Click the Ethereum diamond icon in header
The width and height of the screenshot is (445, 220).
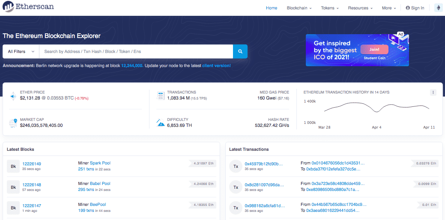(x=439, y=8)
